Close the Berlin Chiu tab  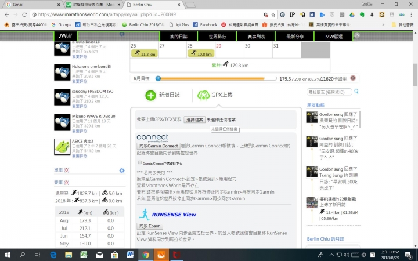point(179,5)
